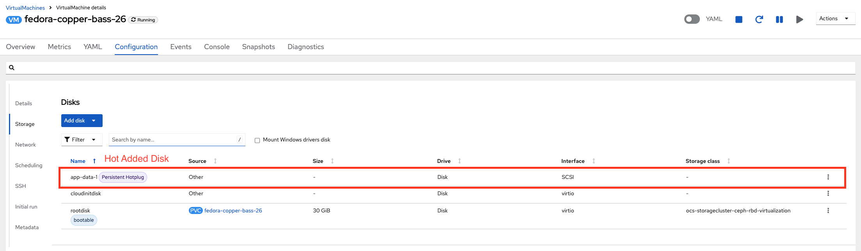Click the pause VM icon
Image resolution: width=861 pixels, height=251 pixels.
779,19
